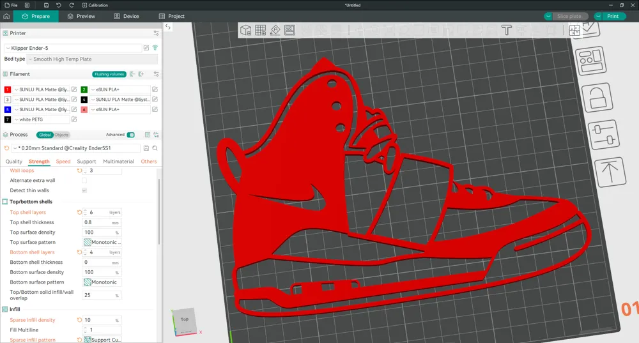Add a filament using the plus icon
639x343 pixels.
[141, 74]
